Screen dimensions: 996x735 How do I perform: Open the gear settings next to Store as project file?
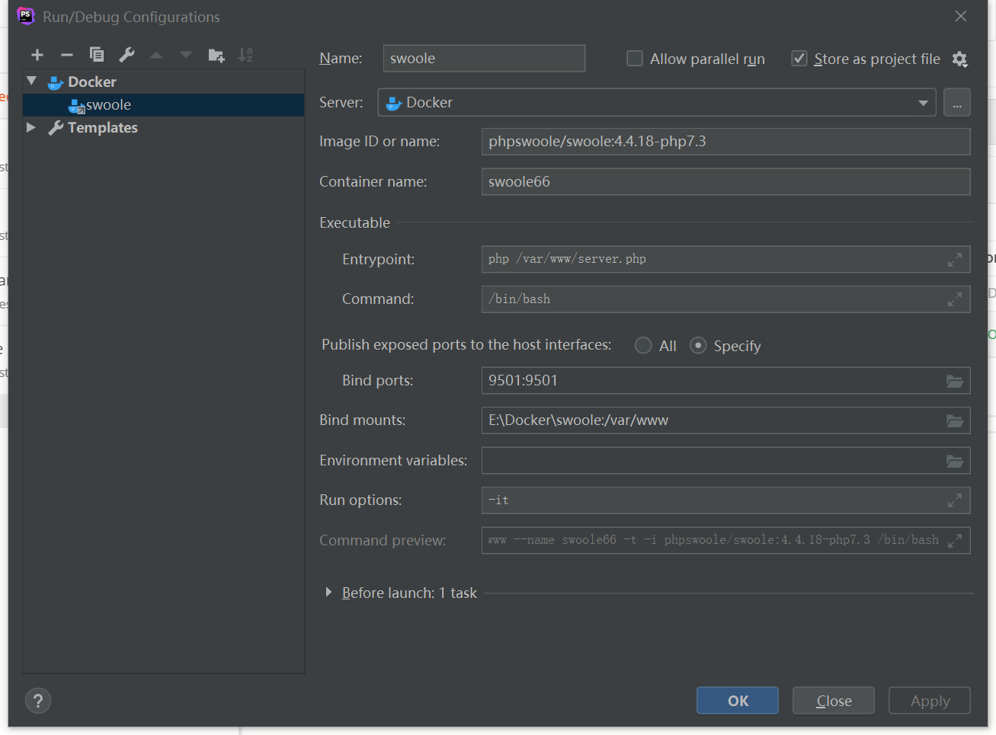(x=960, y=59)
